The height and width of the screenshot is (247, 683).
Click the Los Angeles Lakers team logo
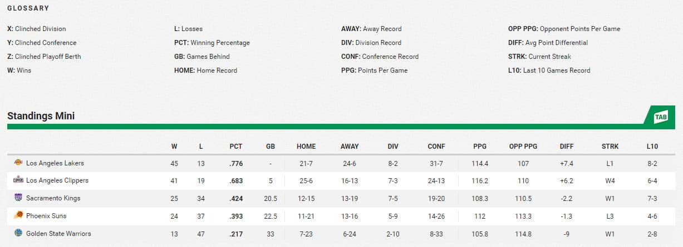tap(18, 163)
